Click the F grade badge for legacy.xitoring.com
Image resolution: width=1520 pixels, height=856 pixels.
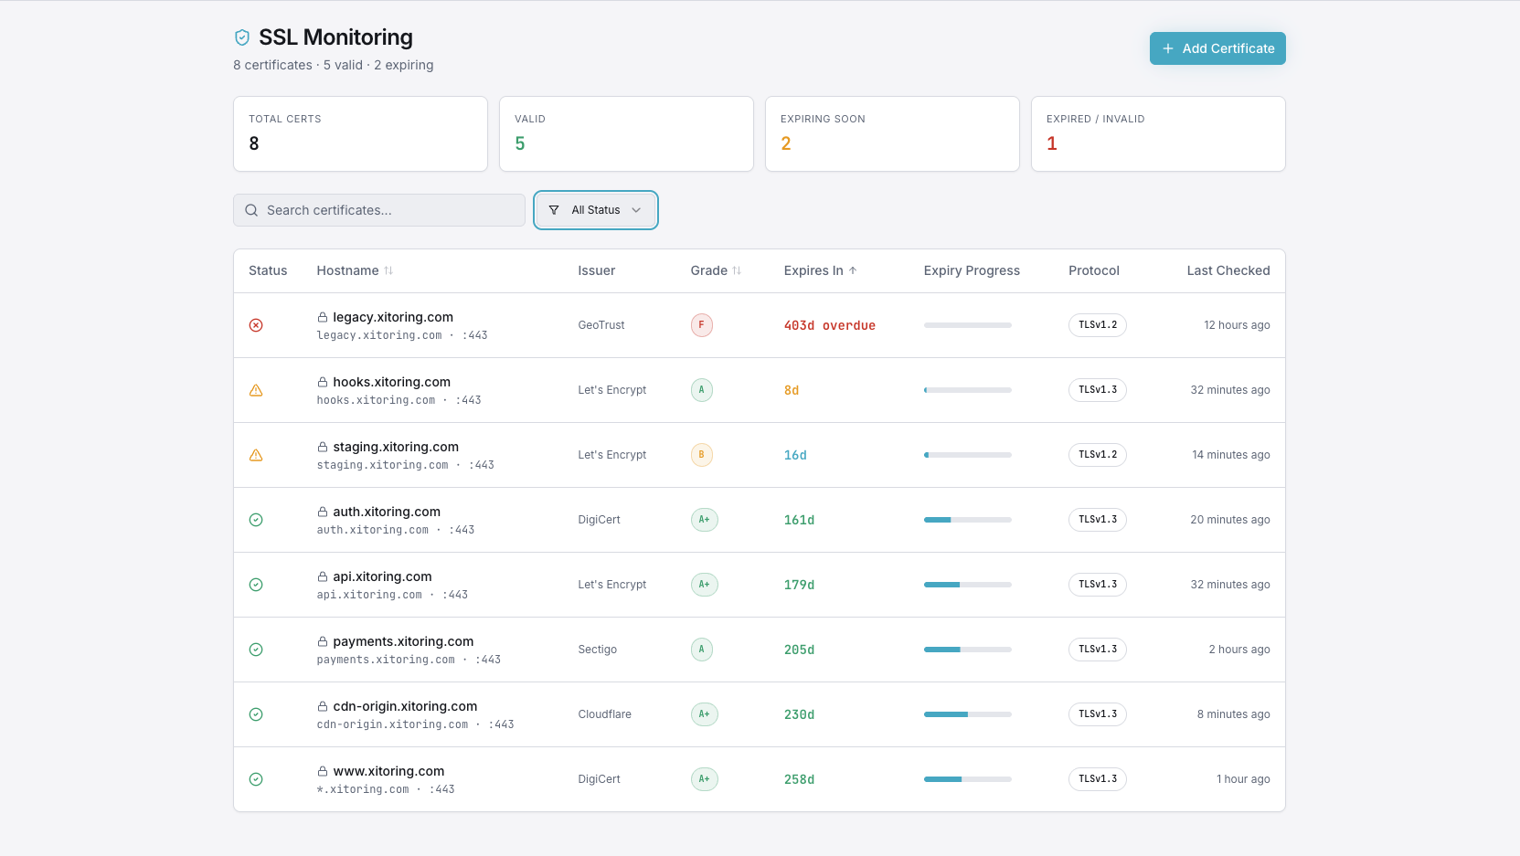coord(701,325)
